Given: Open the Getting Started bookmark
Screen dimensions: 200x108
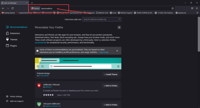Looking at the screenshot, I should point(8,13).
